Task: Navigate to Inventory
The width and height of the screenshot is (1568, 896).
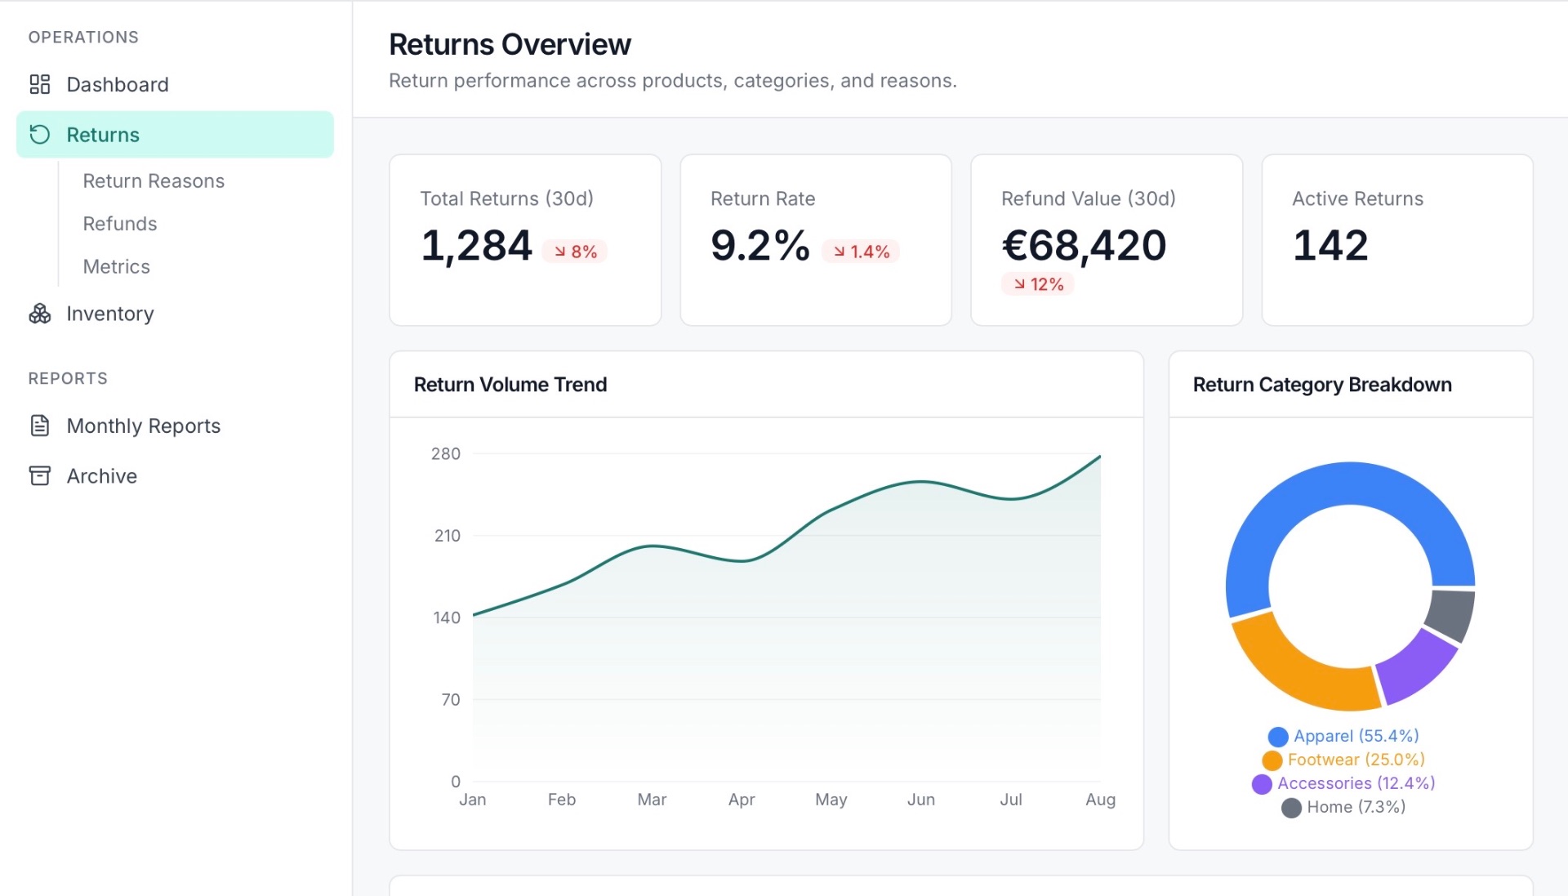Action: click(x=175, y=314)
